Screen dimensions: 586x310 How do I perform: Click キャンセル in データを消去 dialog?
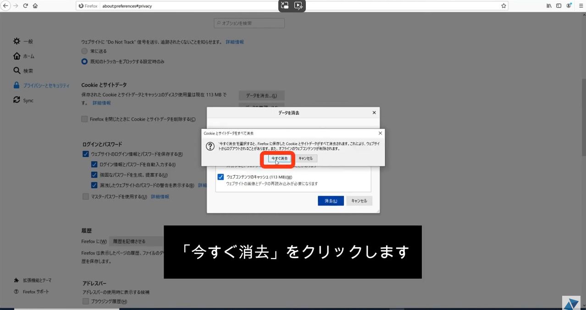[x=359, y=201]
